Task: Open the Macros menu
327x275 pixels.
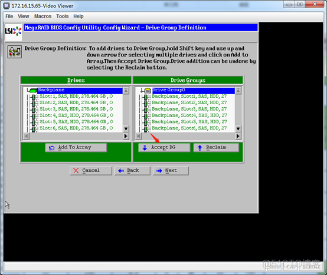Action: coord(42,16)
